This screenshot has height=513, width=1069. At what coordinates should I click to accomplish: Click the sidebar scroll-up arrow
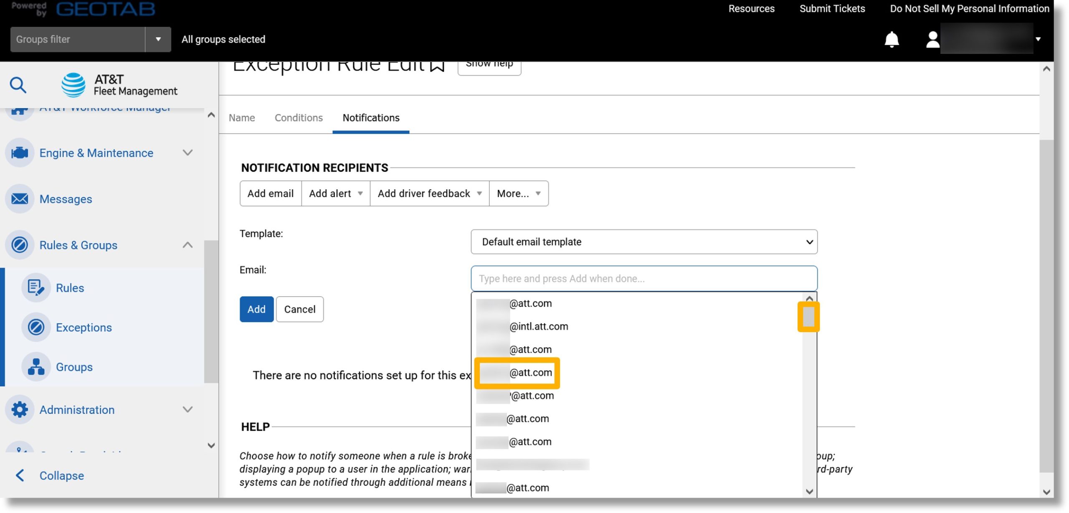[x=211, y=115]
